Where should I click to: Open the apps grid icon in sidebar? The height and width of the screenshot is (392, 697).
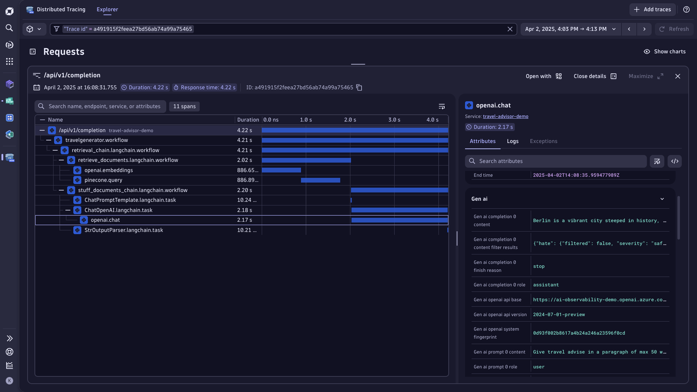pos(9,61)
